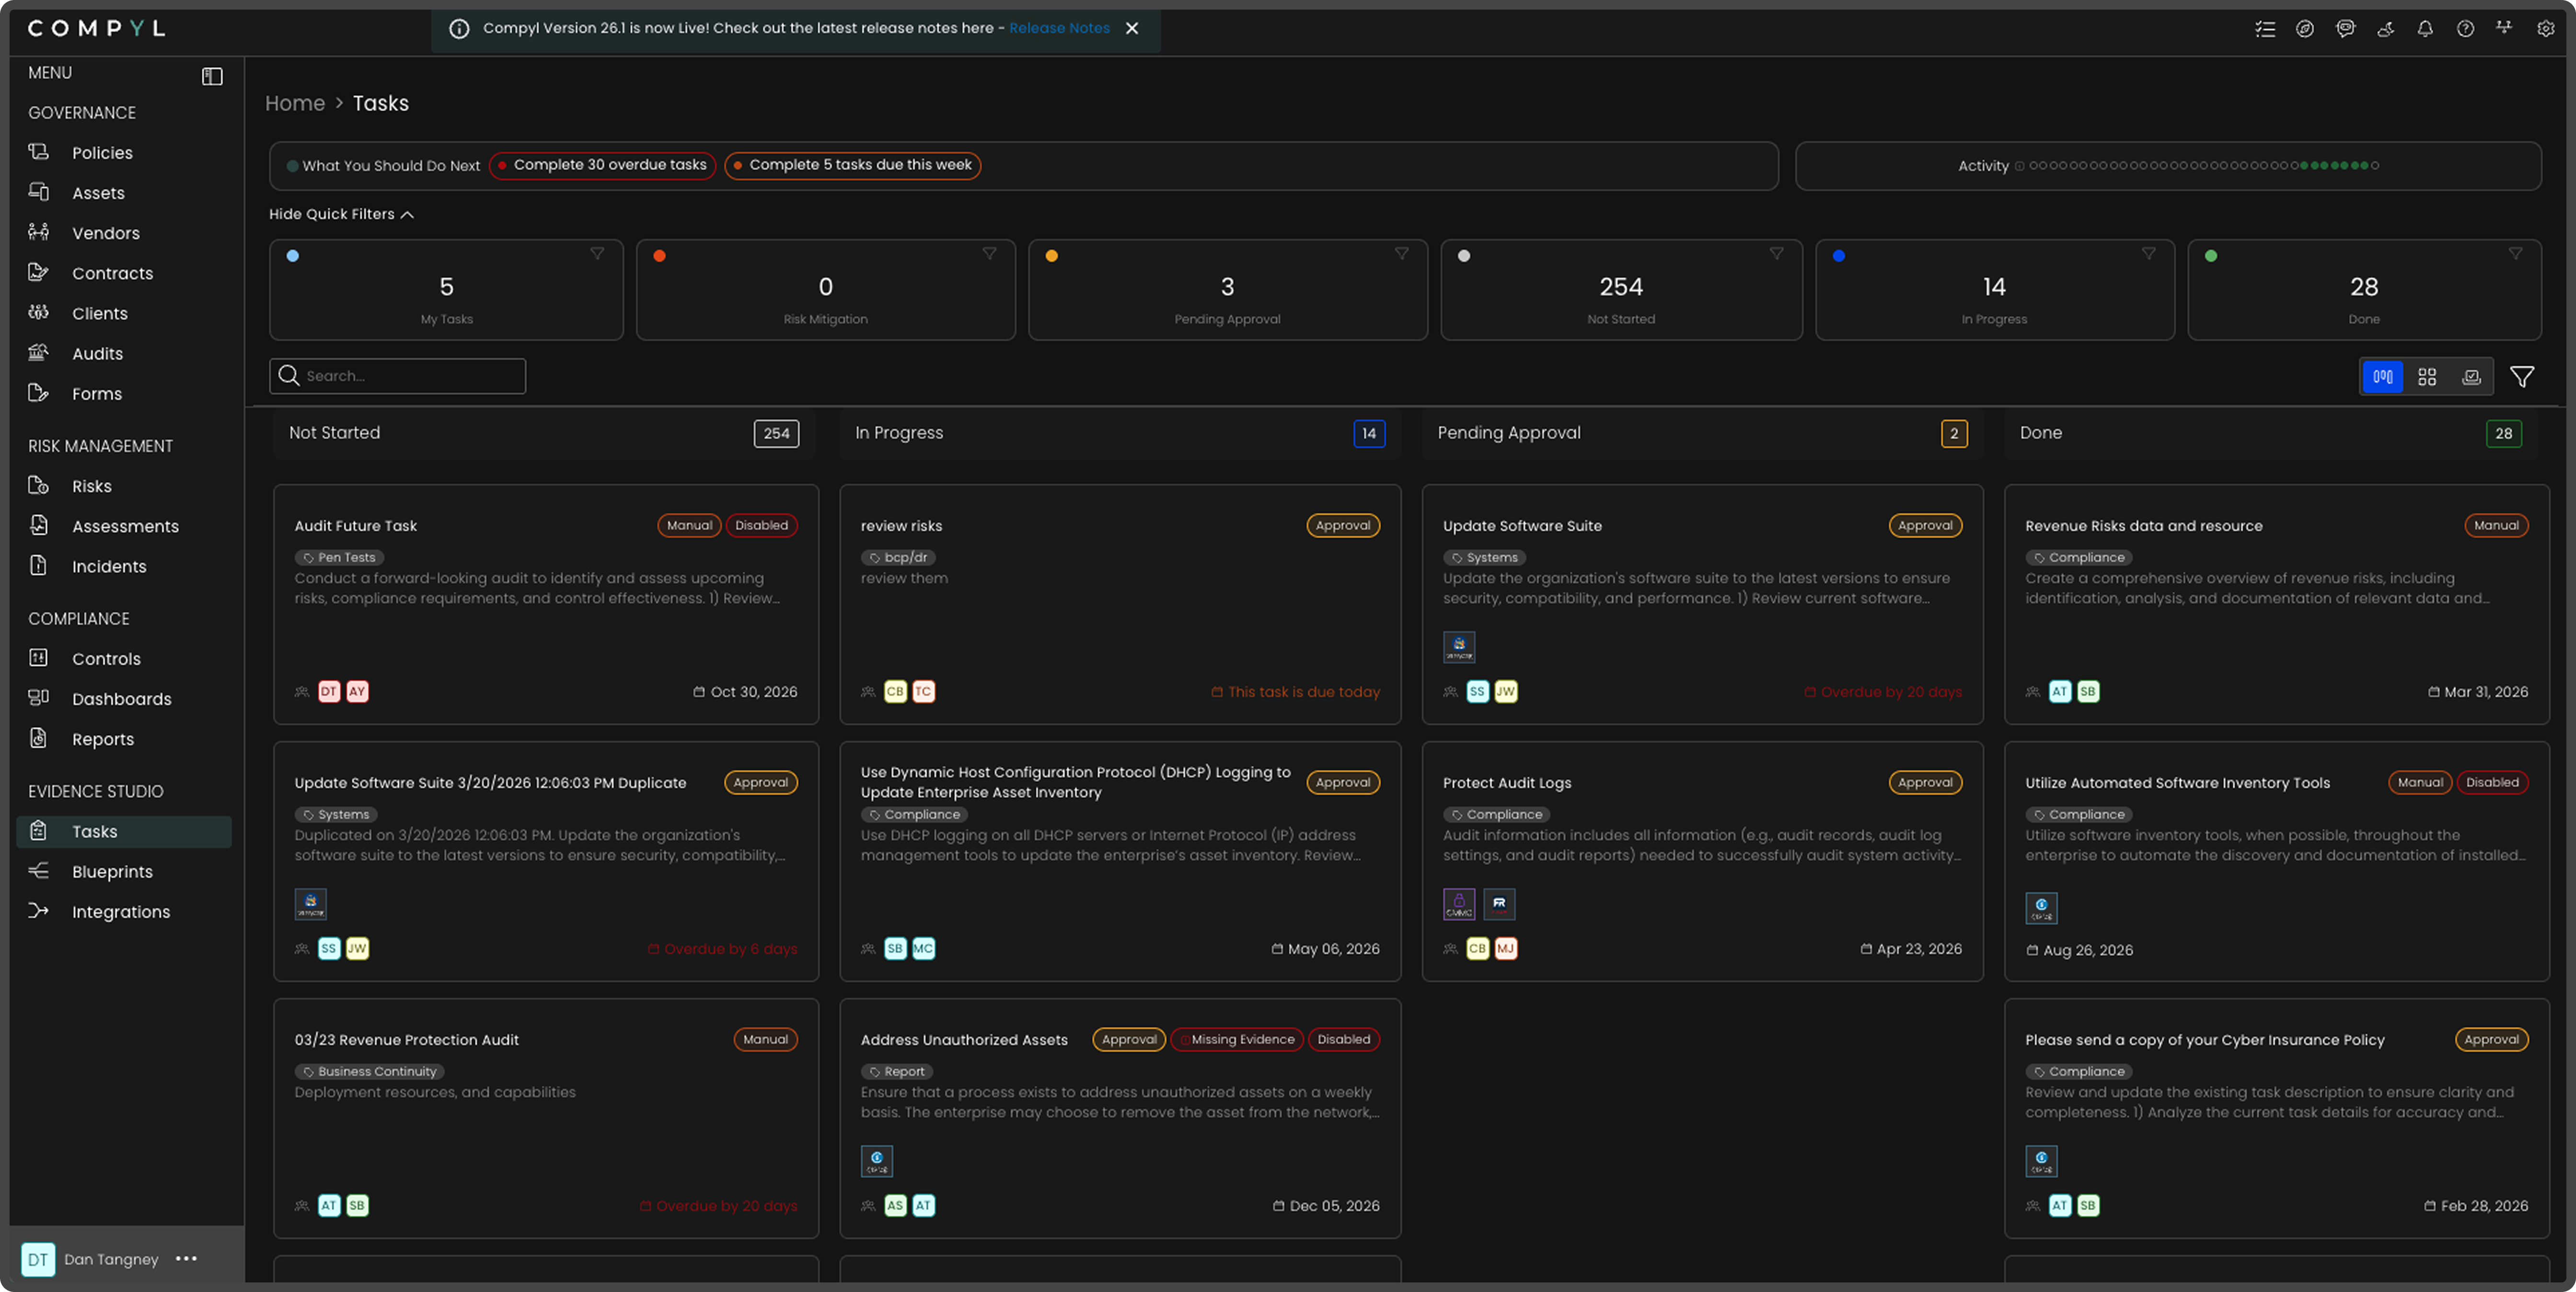The width and height of the screenshot is (2576, 1292).
Task: Go to Controls in the sidebar
Action: (x=106, y=659)
